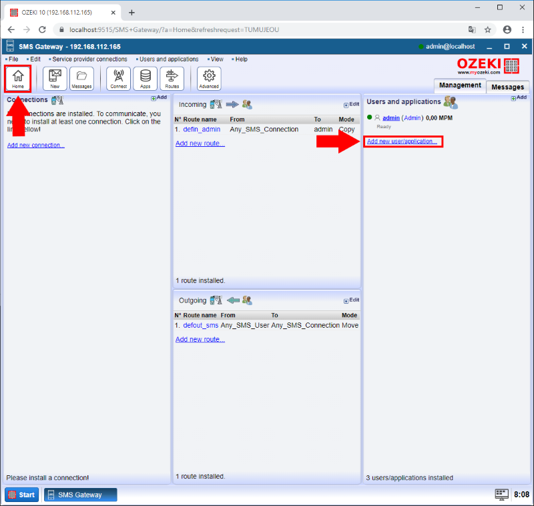Screen dimensions: 534x506
Task: Open the admin user link
Action: coord(391,118)
